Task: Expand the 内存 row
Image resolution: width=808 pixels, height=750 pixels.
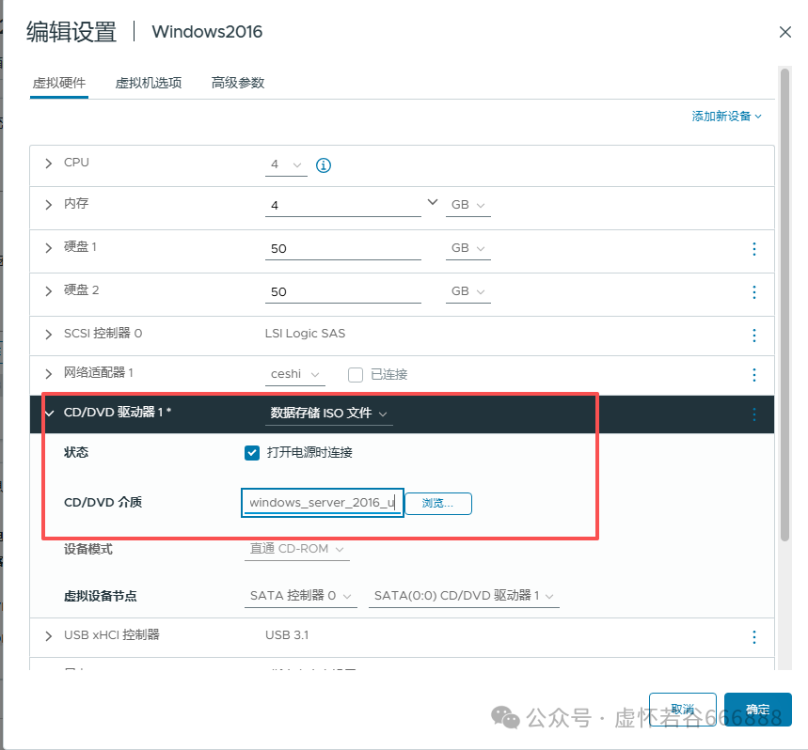Action: 48,205
